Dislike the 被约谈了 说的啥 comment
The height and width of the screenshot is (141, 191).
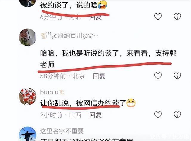[177, 17]
